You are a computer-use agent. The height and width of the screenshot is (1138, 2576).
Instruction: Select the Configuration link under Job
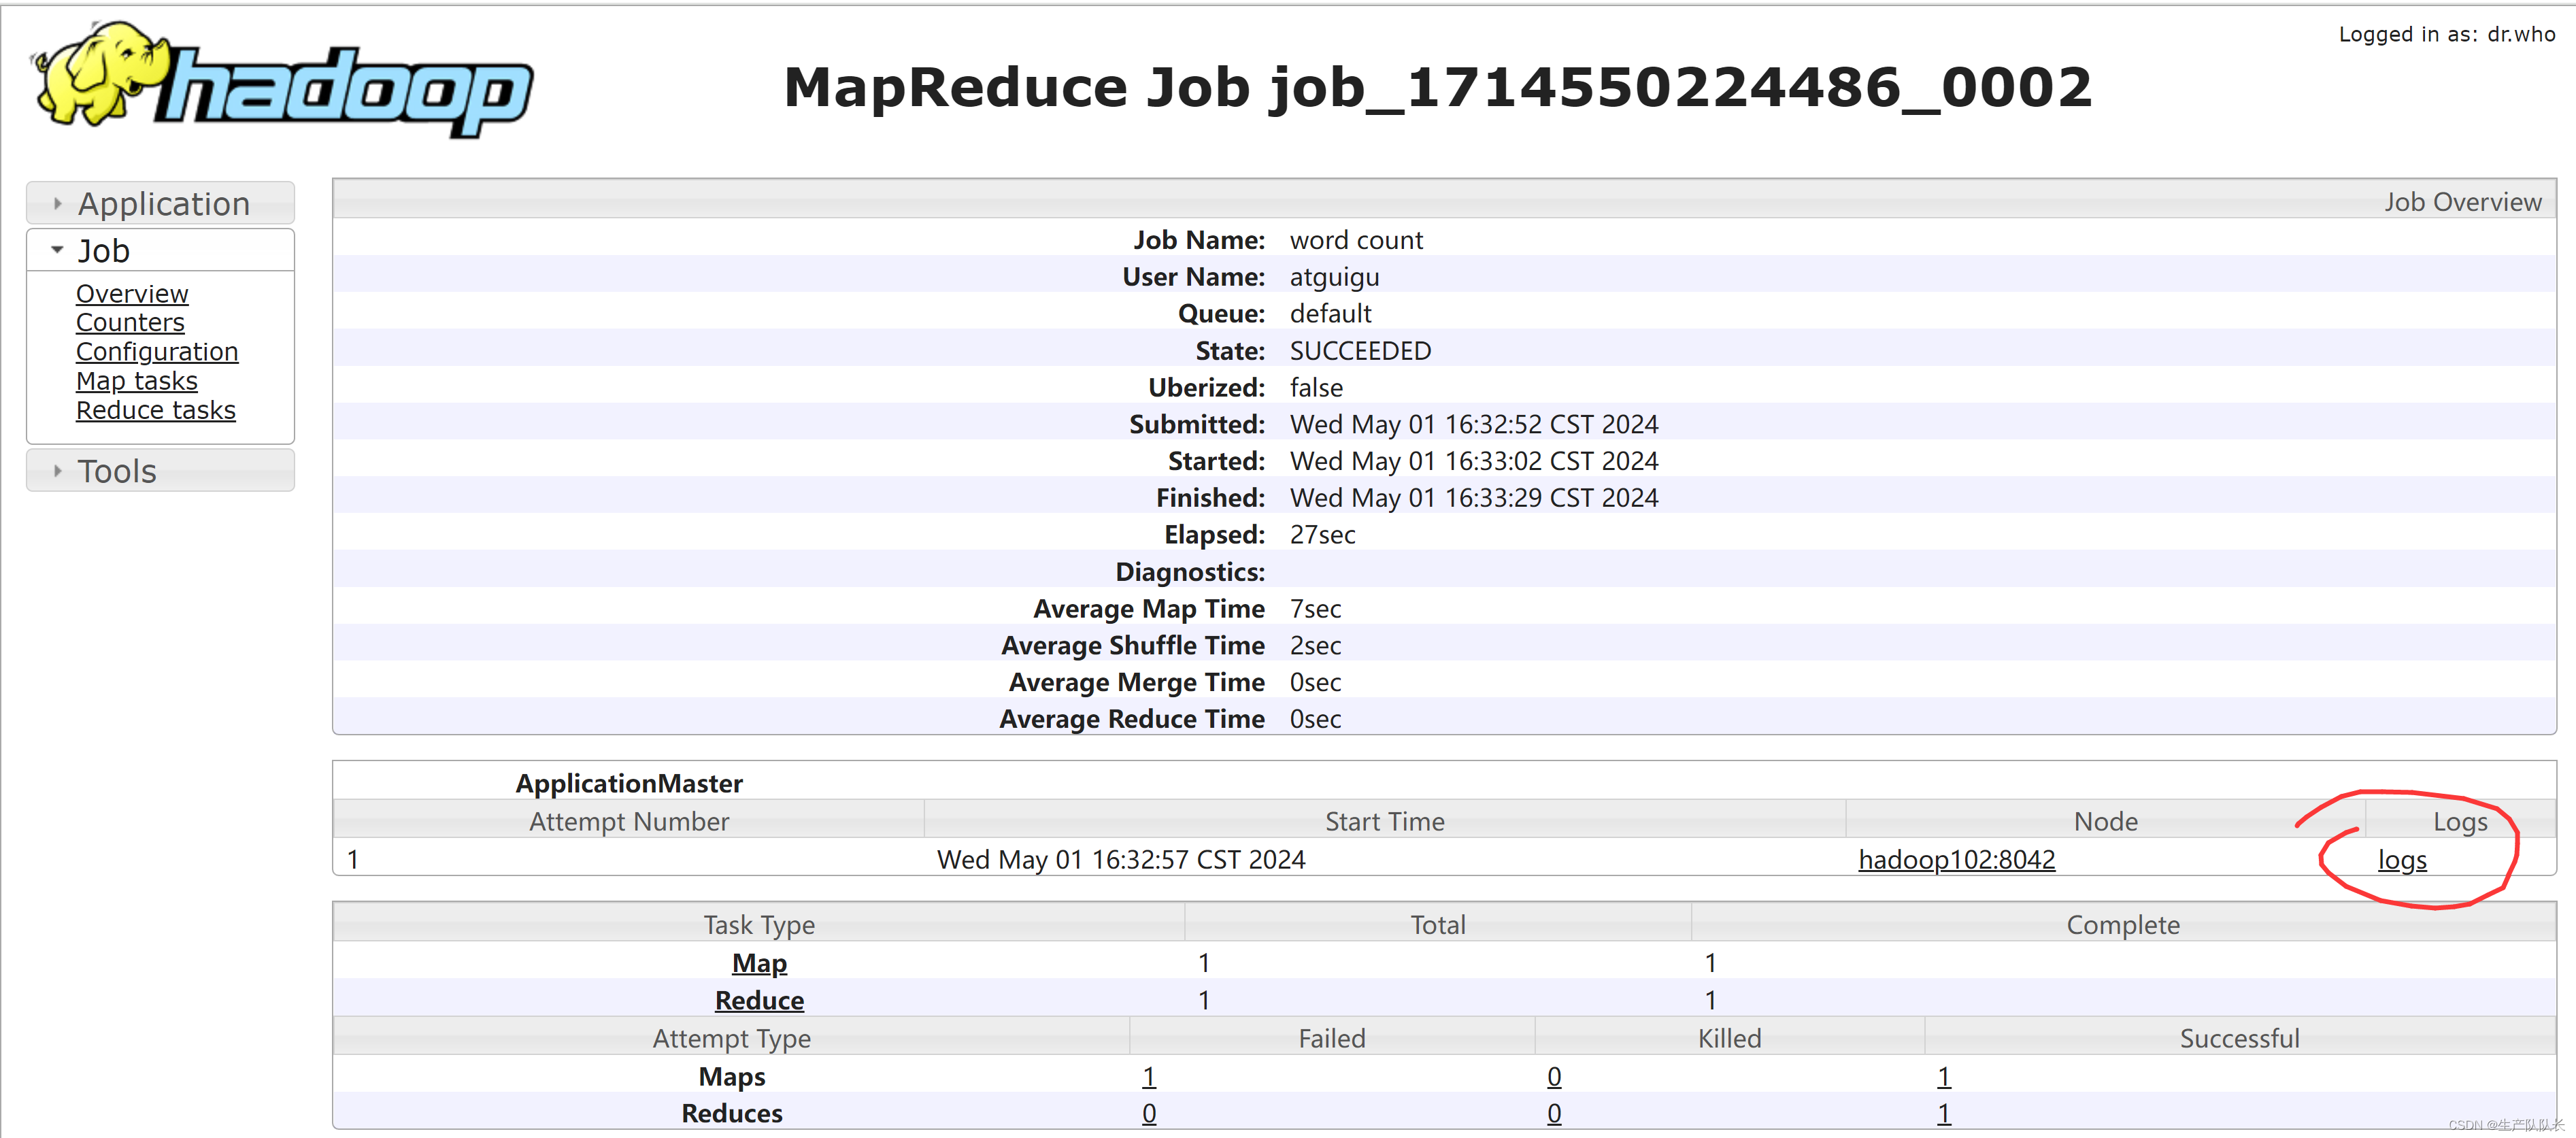154,352
